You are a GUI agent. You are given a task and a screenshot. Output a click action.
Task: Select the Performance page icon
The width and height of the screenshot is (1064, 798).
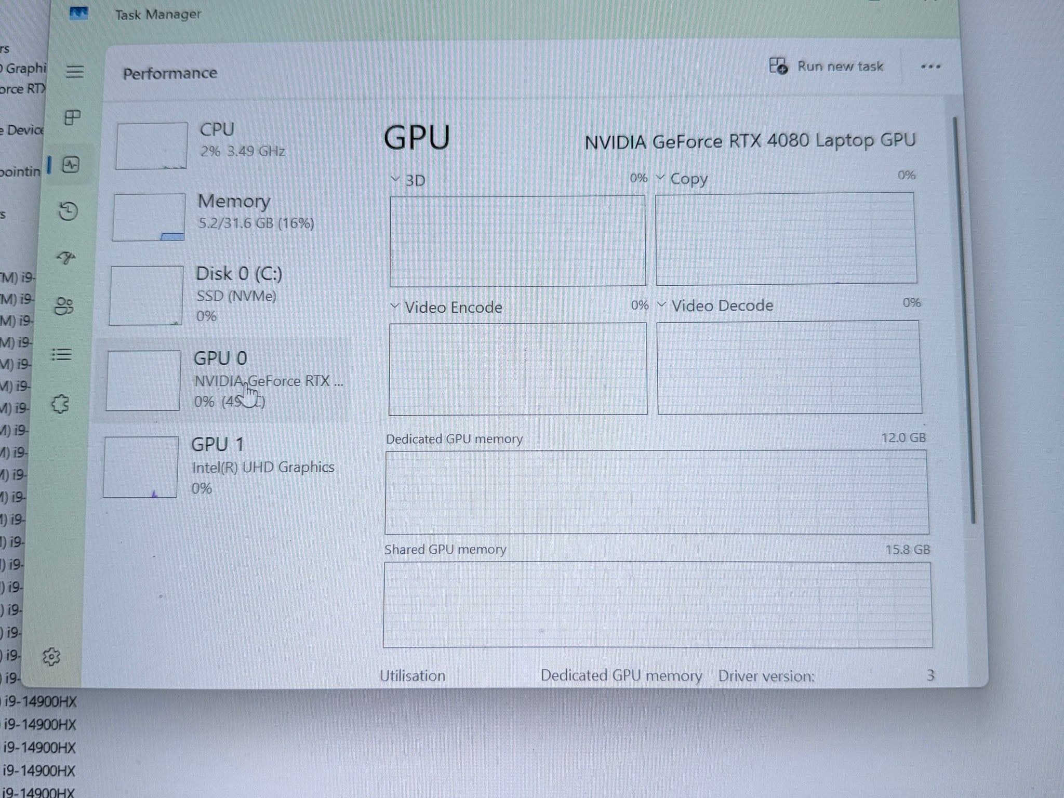click(71, 165)
